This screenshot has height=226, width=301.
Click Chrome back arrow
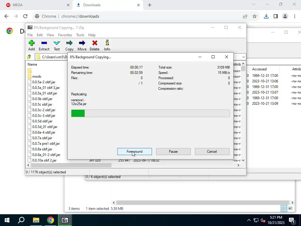(6, 16)
